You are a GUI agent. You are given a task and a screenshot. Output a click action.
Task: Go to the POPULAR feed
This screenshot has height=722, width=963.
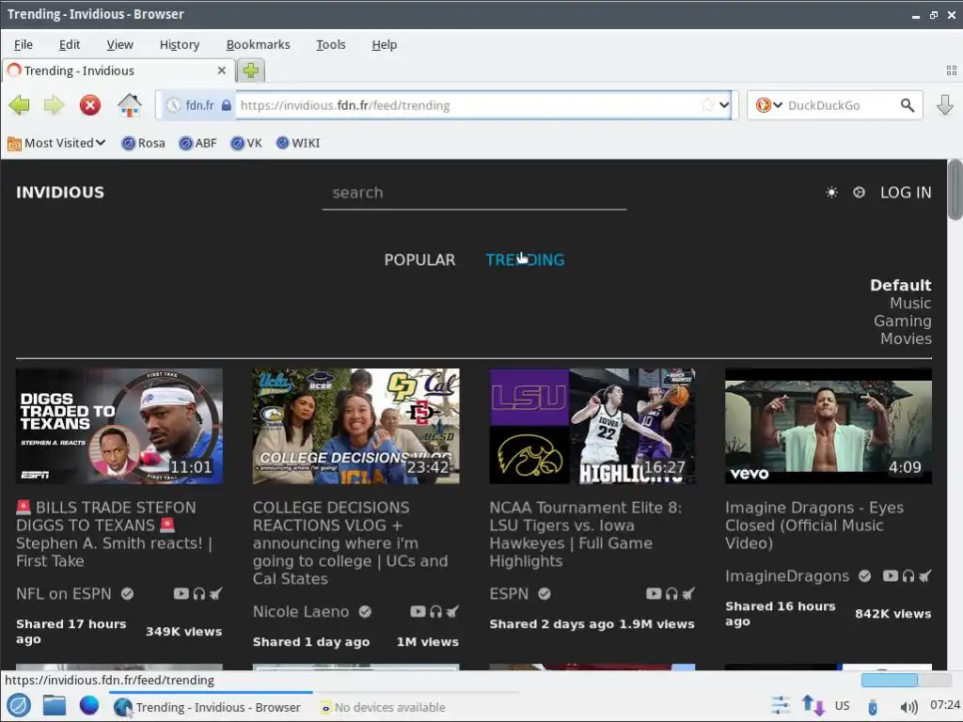[420, 259]
